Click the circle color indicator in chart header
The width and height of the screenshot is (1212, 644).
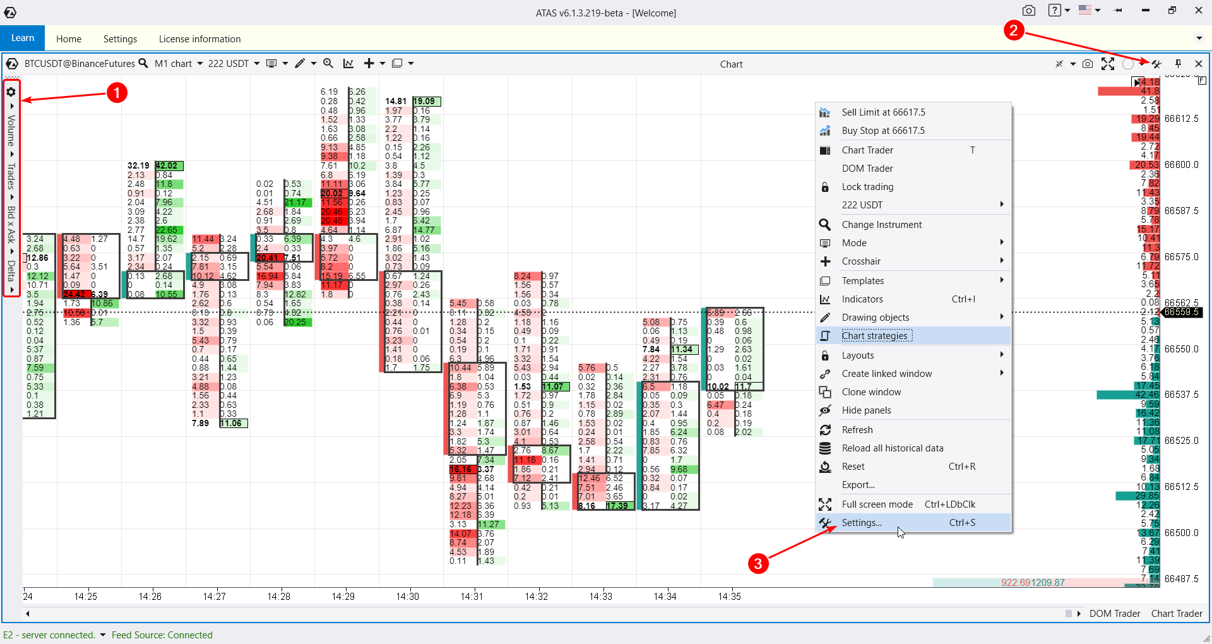pyautogui.click(x=1128, y=64)
